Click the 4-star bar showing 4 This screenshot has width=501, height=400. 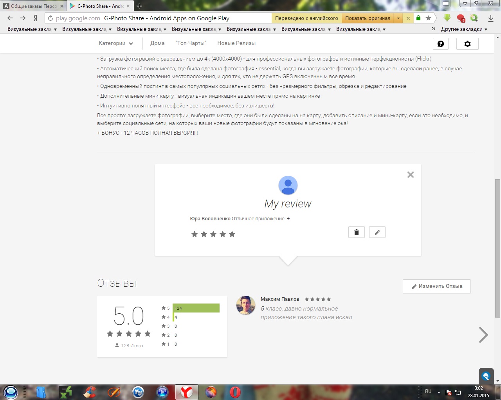pos(174,317)
